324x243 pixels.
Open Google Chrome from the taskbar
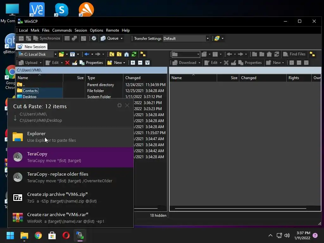pos(38,235)
